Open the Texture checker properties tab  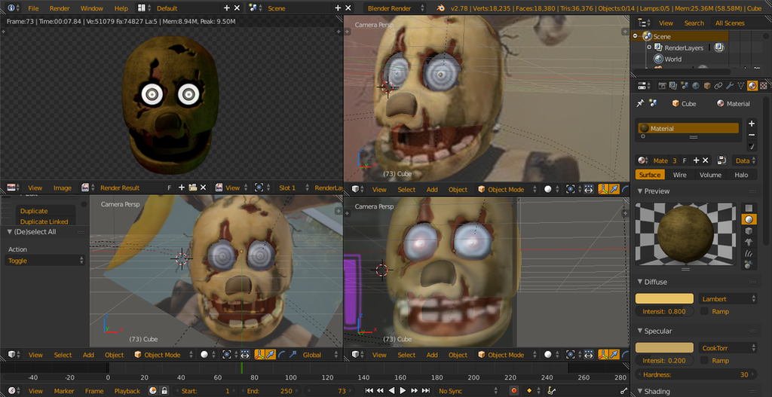tap(763, 86)
